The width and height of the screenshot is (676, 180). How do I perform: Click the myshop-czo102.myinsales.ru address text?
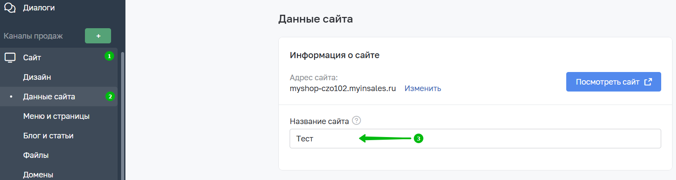click(x=342, y=88)
